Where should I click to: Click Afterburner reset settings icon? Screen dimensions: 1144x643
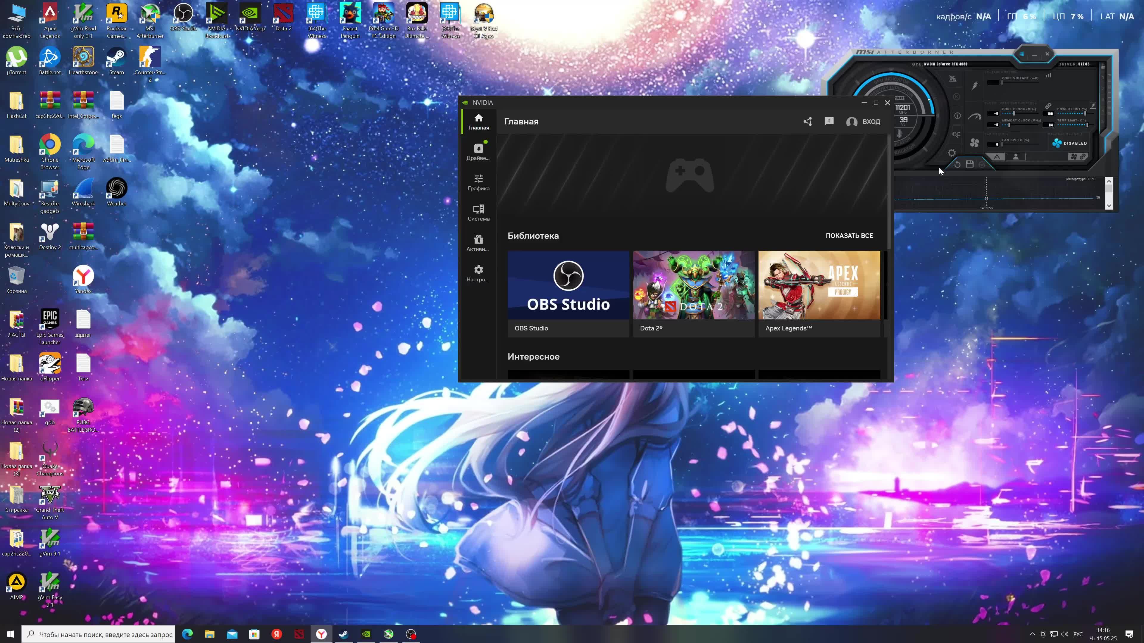click(x=957, y=165)
